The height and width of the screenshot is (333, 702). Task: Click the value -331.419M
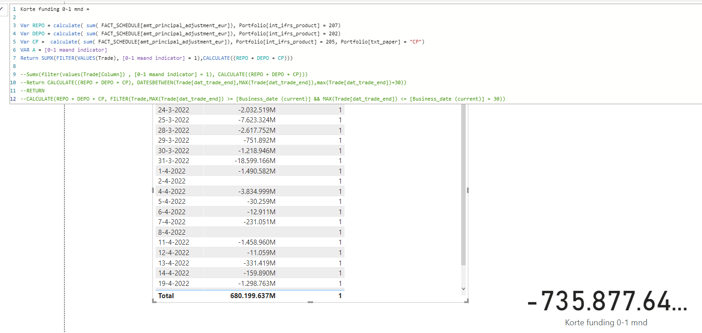point(260,263)
